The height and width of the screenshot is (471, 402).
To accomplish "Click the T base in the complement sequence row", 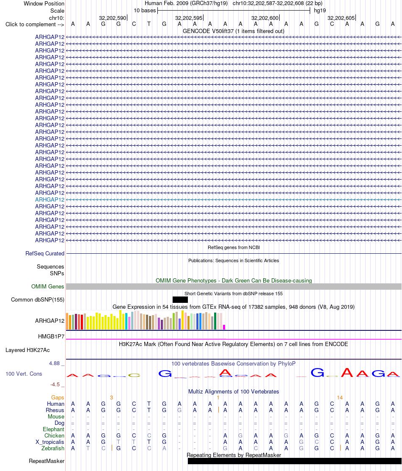I will (x=149, y=24).
